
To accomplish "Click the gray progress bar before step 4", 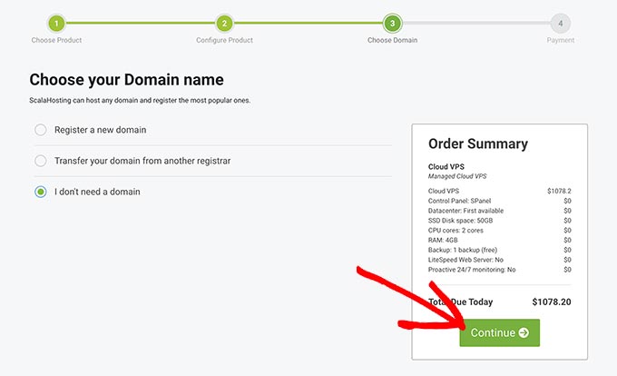I will (475, 23).
